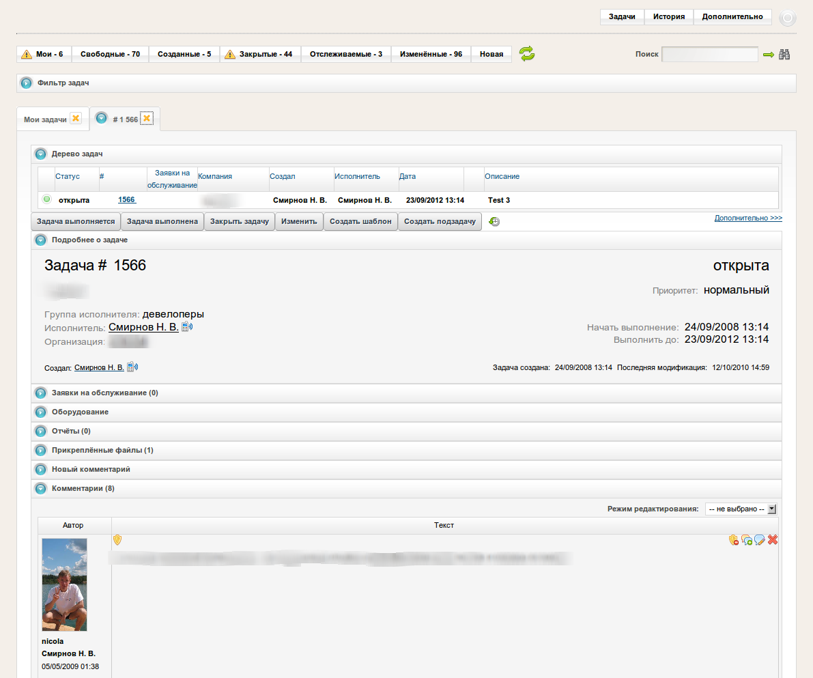Open the Режим редактирования dropdown

[x=741, y=509]
